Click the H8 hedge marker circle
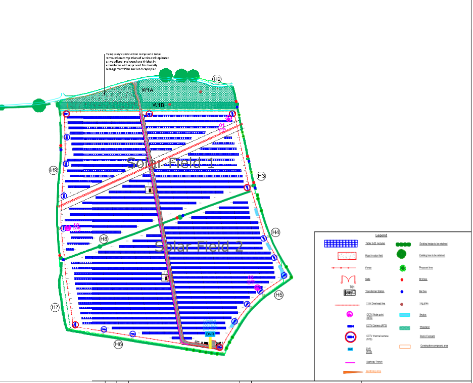The image size is (473, 383). tap(104, 238)
